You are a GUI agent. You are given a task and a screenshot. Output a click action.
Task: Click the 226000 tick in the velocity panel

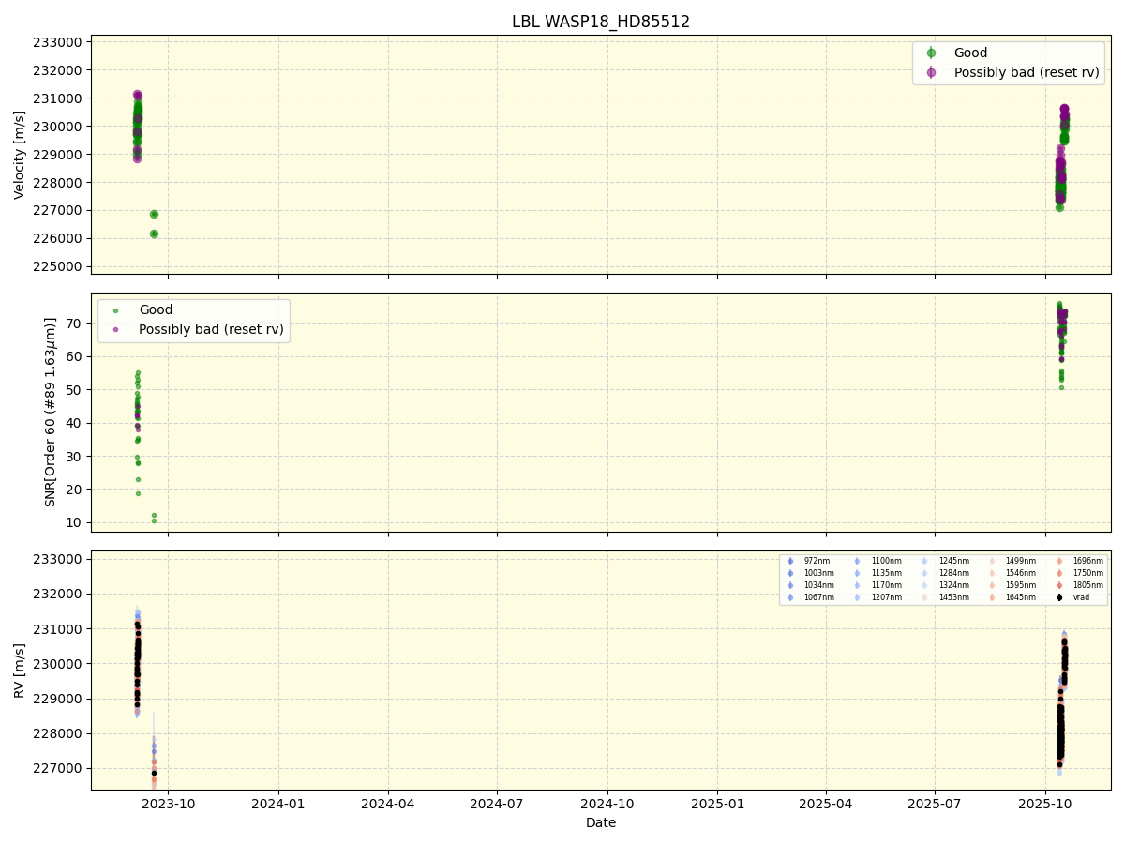(59, 238)
